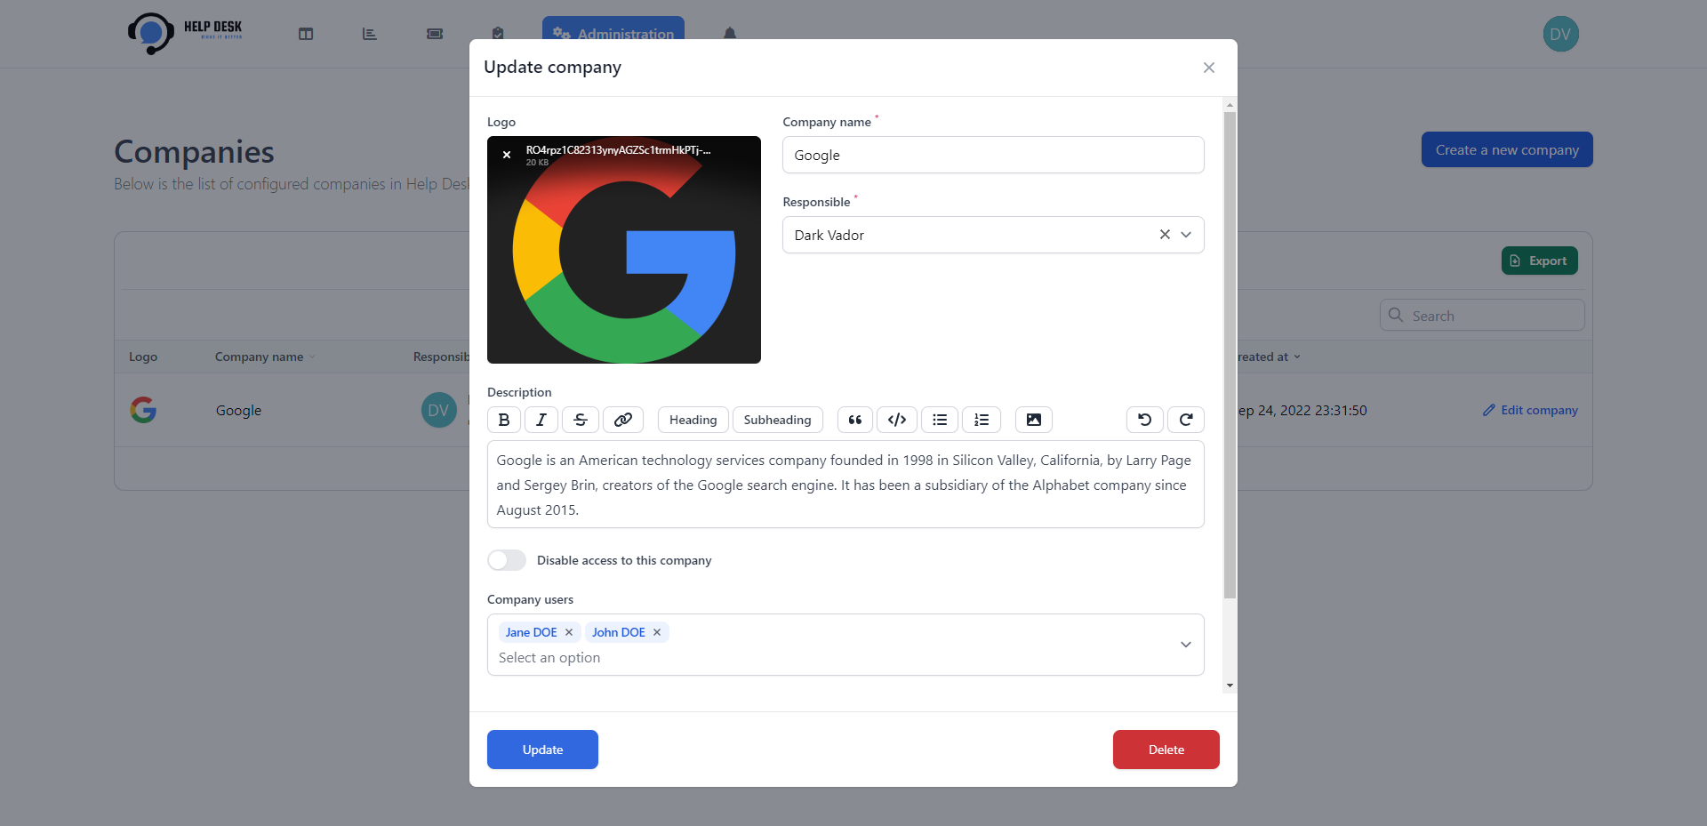
Task: Insert a blockquote in description
Action: coord(855,420)
